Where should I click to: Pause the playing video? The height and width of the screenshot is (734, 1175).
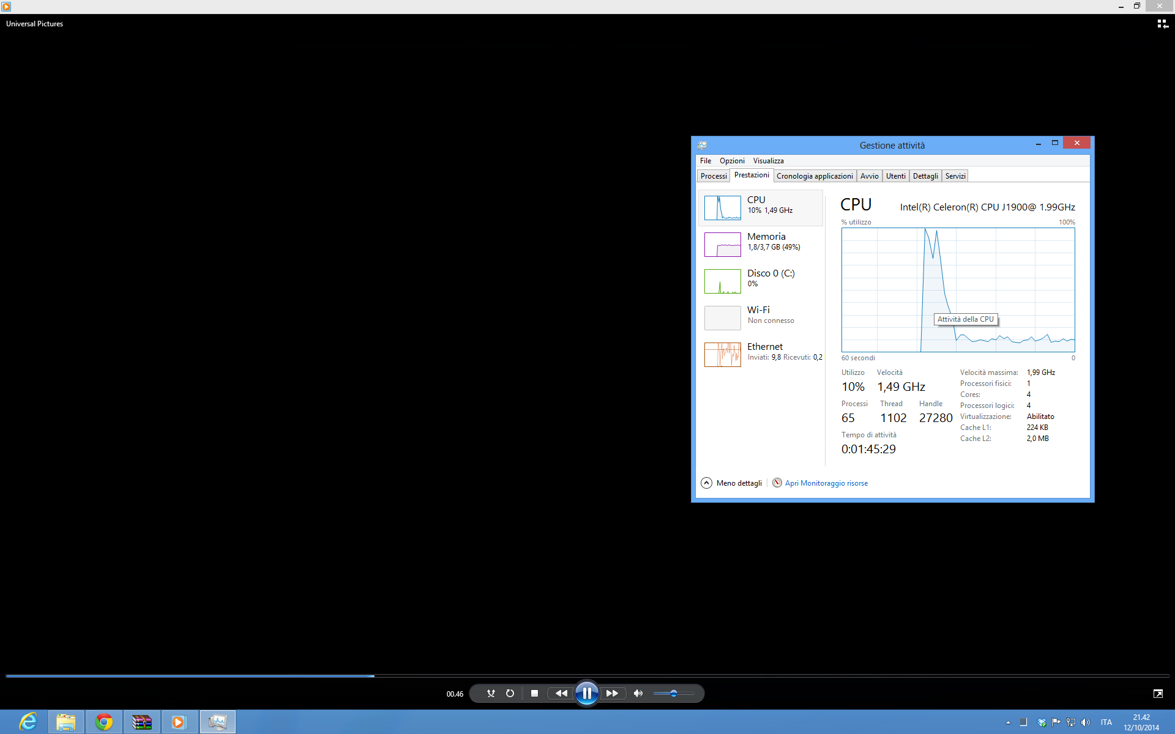(x=586, y=693)
